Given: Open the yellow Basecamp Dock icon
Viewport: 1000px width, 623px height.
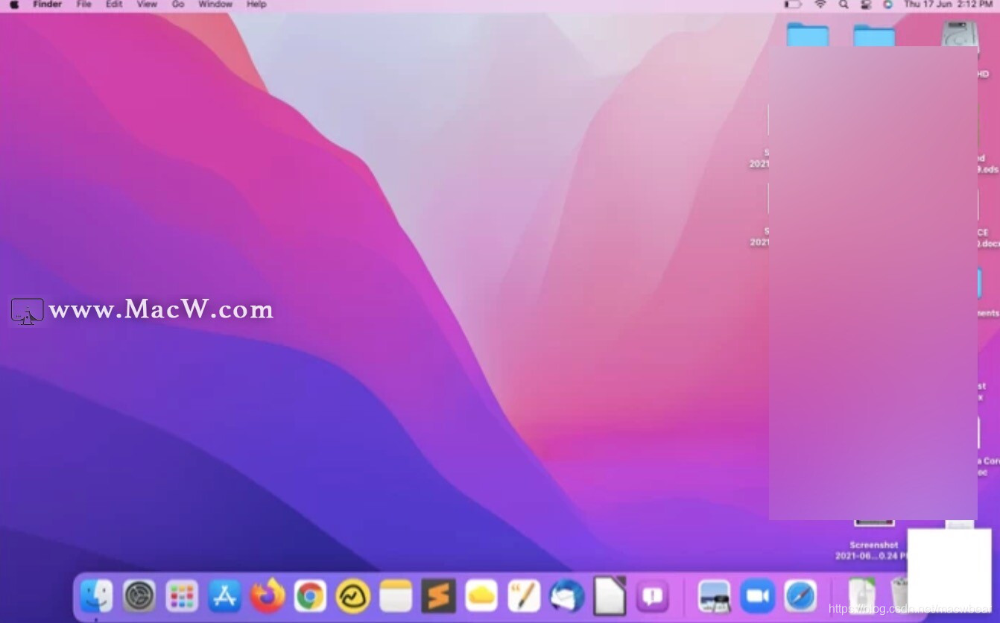Looking at the screenshot, I should click(353, 596).
